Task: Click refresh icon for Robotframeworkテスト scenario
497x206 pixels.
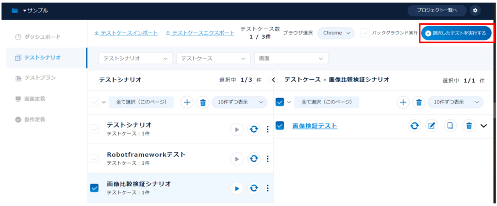Action: pyautogui.click(x=253, y=159)
